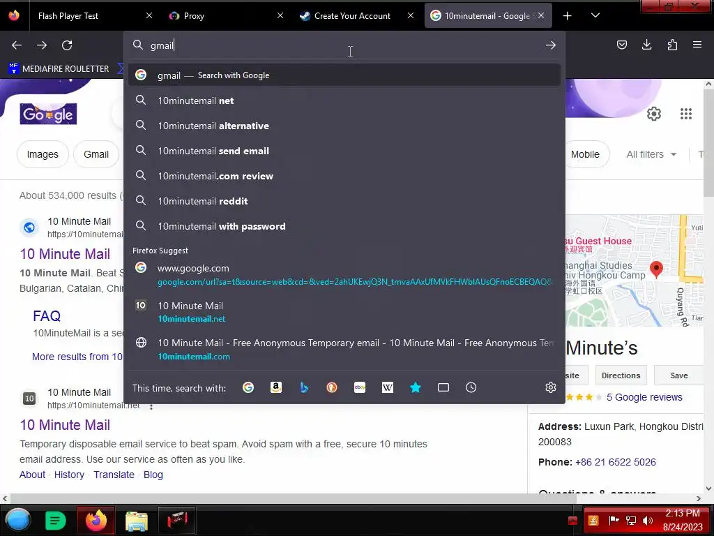The height and width of the screenshot is (536, 714).
Task: Open the Google apps grid
Action: 686,114
